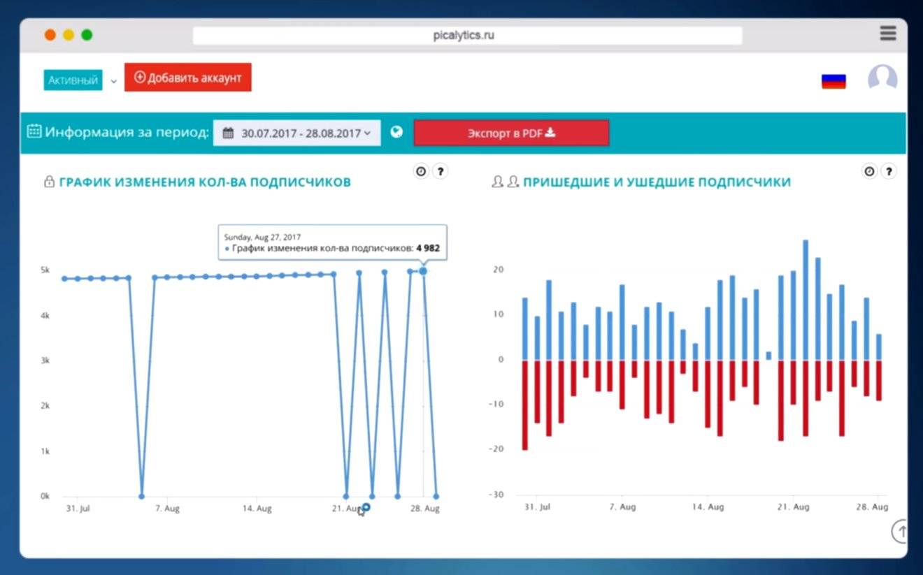The image size is (923, 575).
Task: Click the globe icon beside date range
Action: [396, 132]
